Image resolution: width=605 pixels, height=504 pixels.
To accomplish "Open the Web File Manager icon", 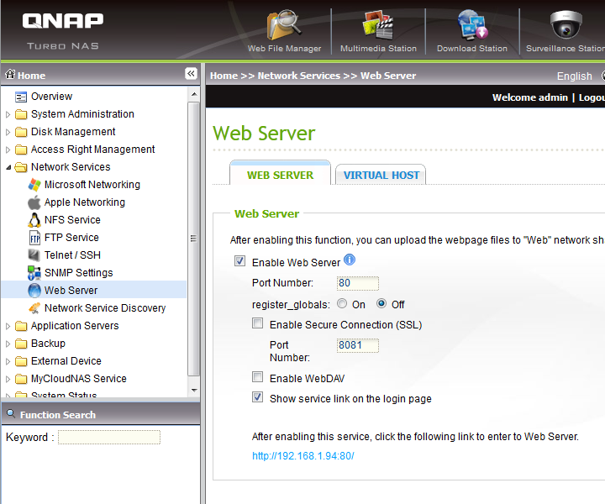I will (x=284, y=27).
